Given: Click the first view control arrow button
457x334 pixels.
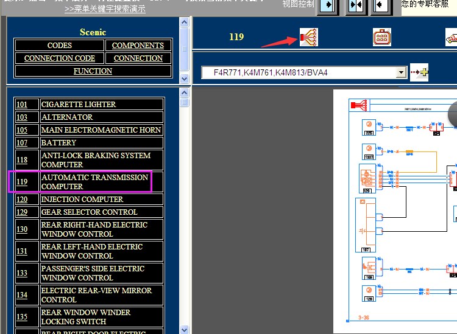Looking at the screenshot, I should click(327, 5).
